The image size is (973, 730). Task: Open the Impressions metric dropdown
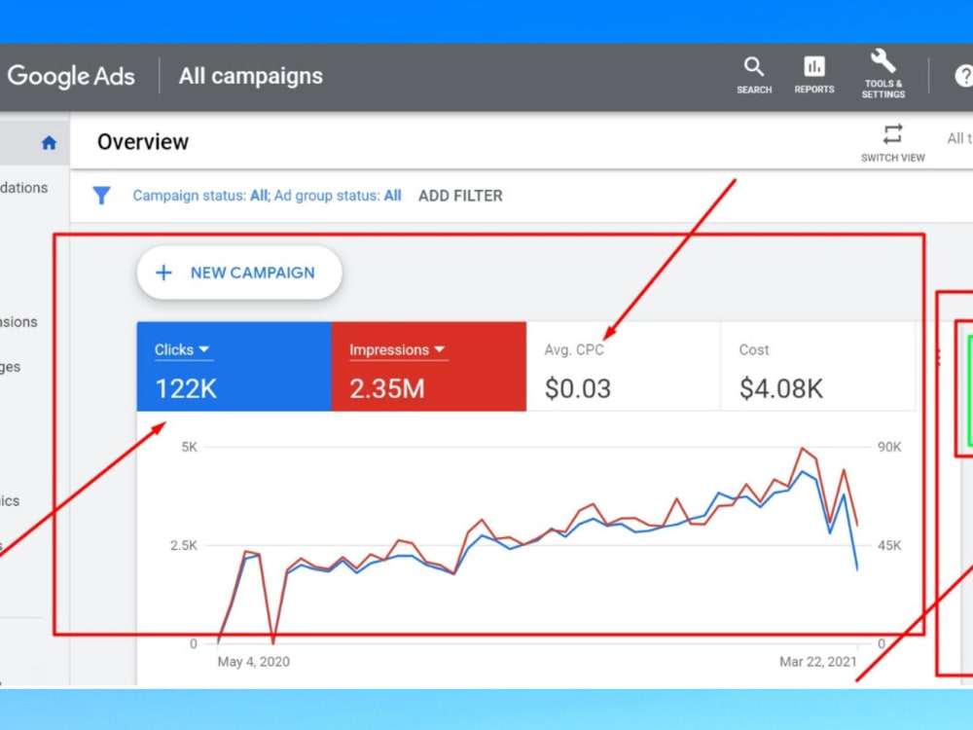point(397,350)
